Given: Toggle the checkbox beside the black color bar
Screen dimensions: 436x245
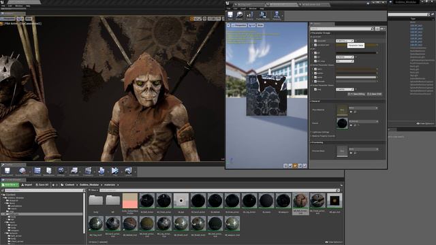Looking at the screenshot, I should click(315, 53).
